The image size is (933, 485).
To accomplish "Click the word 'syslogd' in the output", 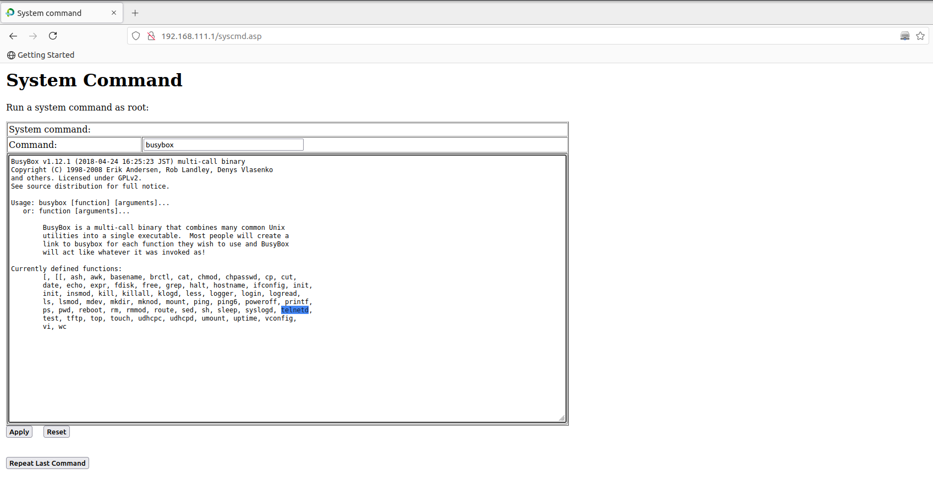I will 259,310.
